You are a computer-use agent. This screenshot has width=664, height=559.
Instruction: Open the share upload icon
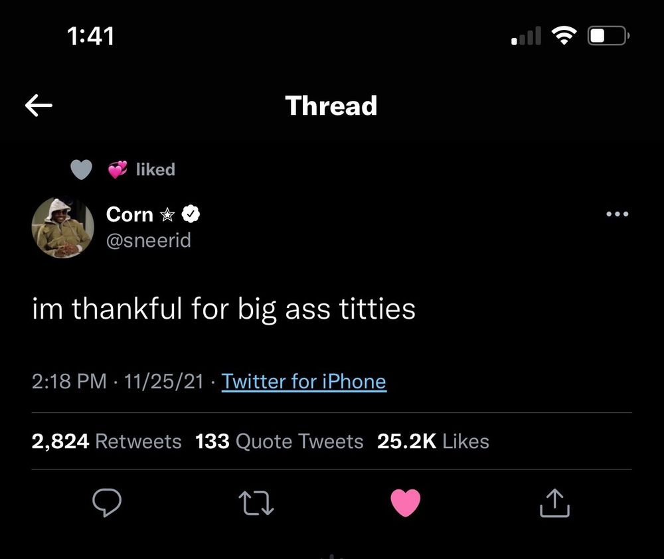(x=554, y=503)
